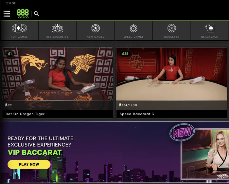Open Bet On Dragon Tiger title
The height and width of the screenshot is (184, 229).
point(25,114)
